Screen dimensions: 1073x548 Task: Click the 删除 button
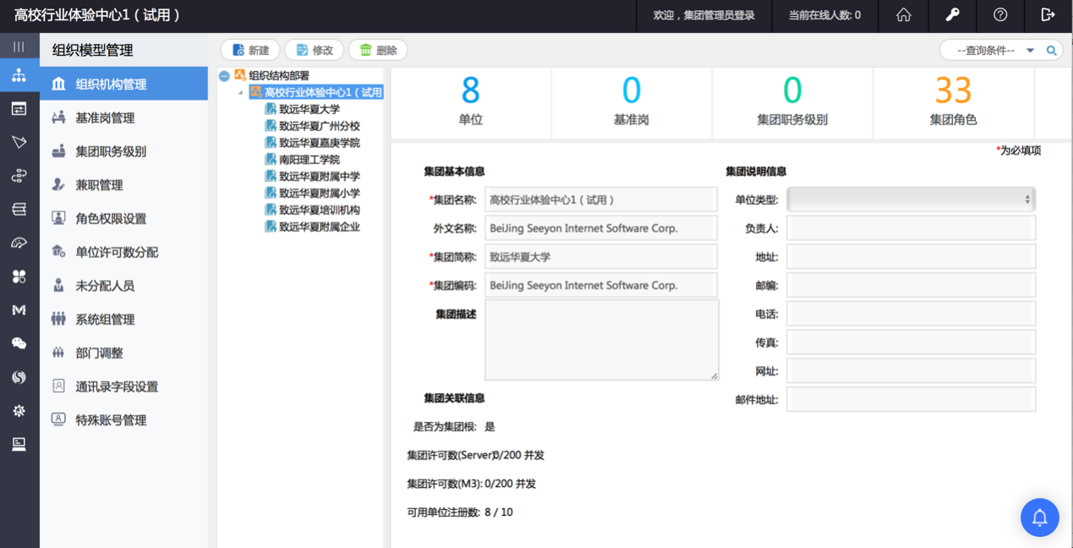click(x=378, y=51)
